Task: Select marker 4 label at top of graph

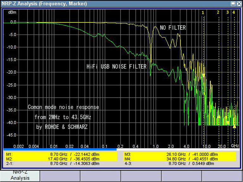Action: 234,12
